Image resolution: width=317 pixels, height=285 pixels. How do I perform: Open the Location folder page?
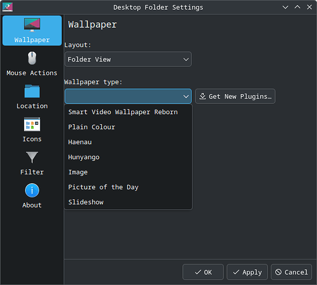[x=32, y=96]
